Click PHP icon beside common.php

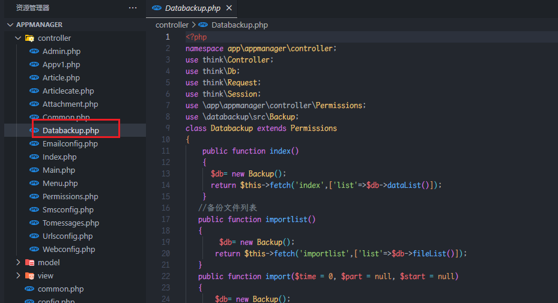click(x=29, y=289)
